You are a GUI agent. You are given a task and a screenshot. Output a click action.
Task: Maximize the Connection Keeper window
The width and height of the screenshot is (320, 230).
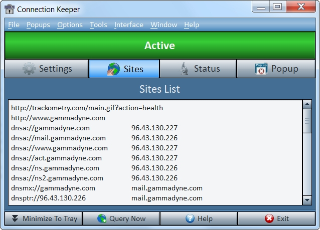277,7
